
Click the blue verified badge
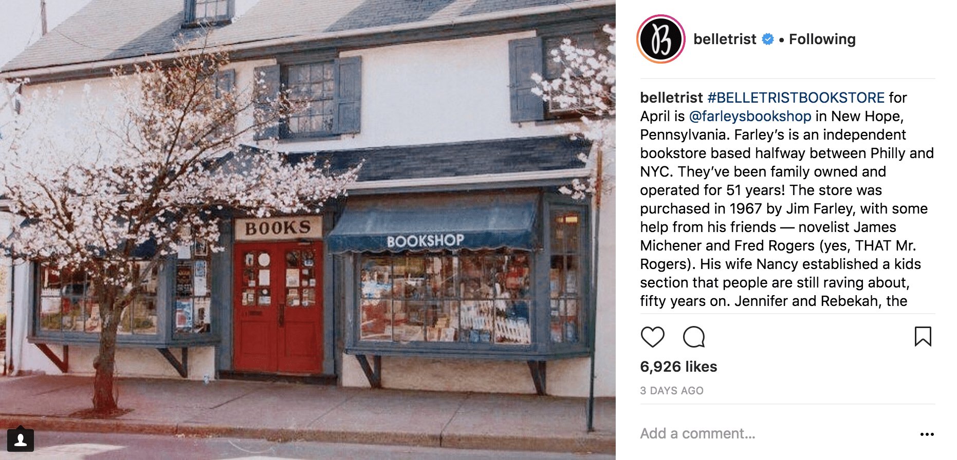[768, 39]
